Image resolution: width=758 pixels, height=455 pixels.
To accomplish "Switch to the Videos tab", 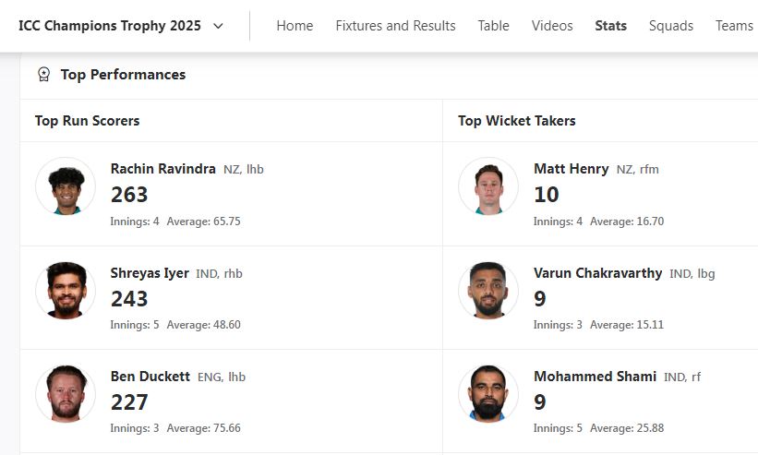I will (552, 26).
